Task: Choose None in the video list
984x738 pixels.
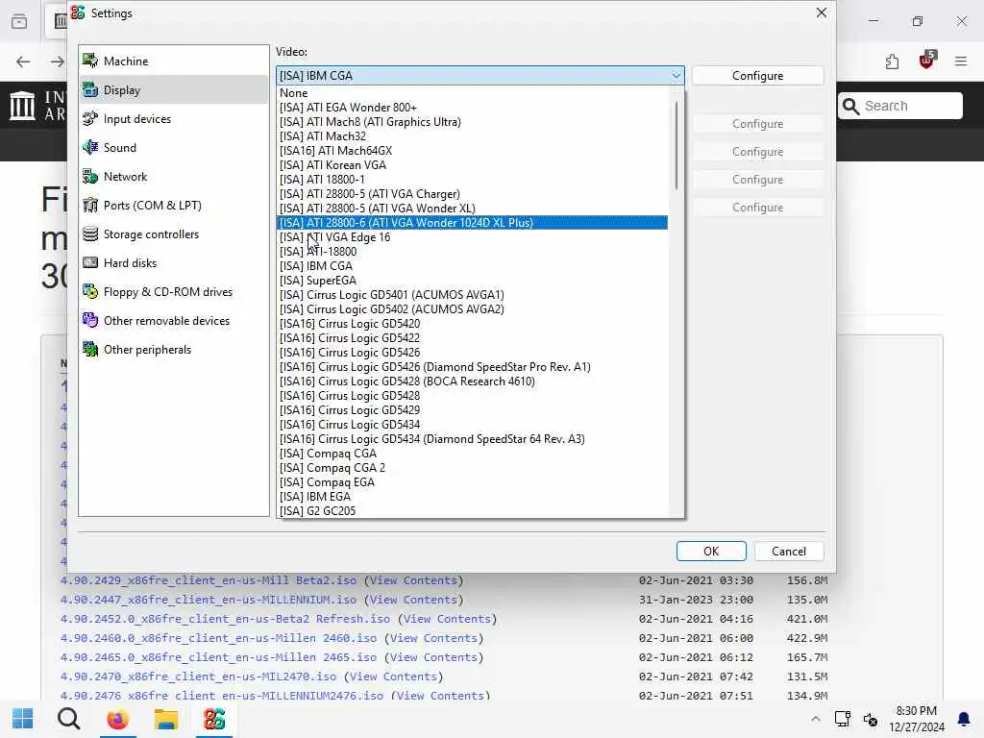Action: (x=472, y=93)
